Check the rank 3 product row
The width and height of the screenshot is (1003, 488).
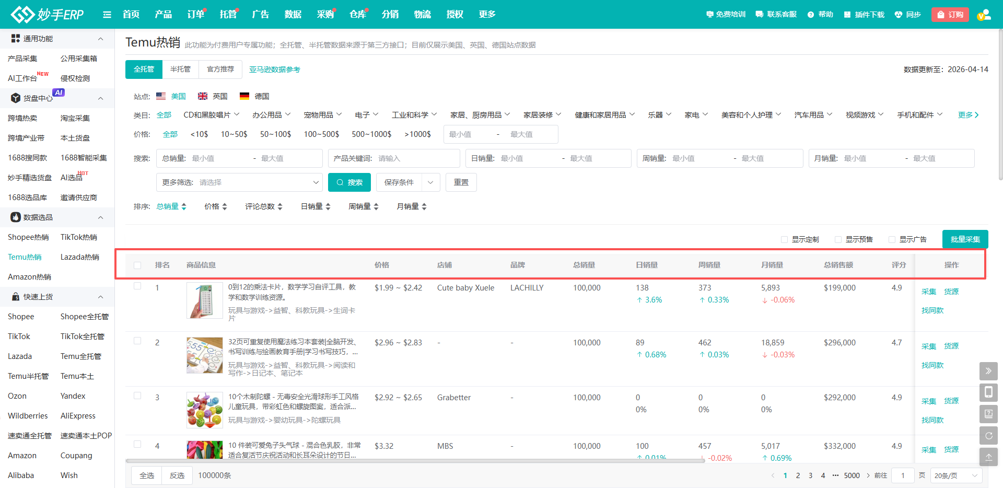[x=137, y=396]
